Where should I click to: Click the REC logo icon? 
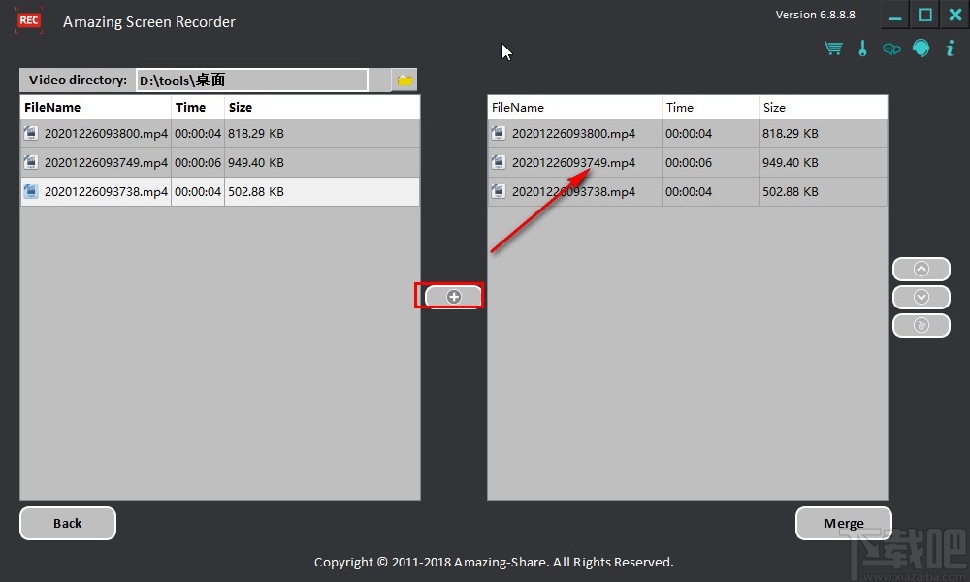coord(28,20)
